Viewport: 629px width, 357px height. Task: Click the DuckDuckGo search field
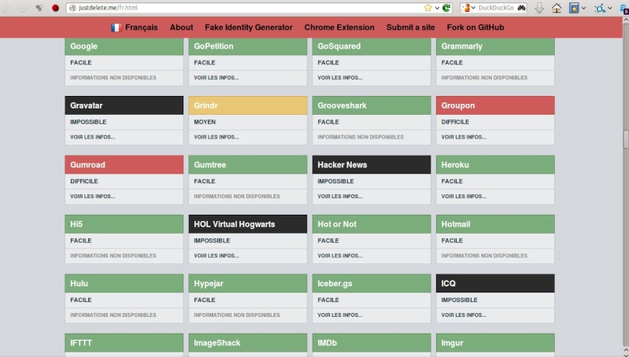coord(495,8)
